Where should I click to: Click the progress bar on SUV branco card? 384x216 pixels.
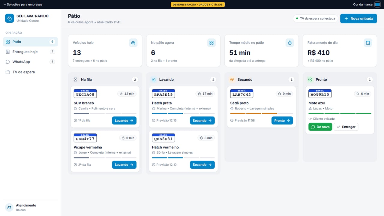pos(105,113)
